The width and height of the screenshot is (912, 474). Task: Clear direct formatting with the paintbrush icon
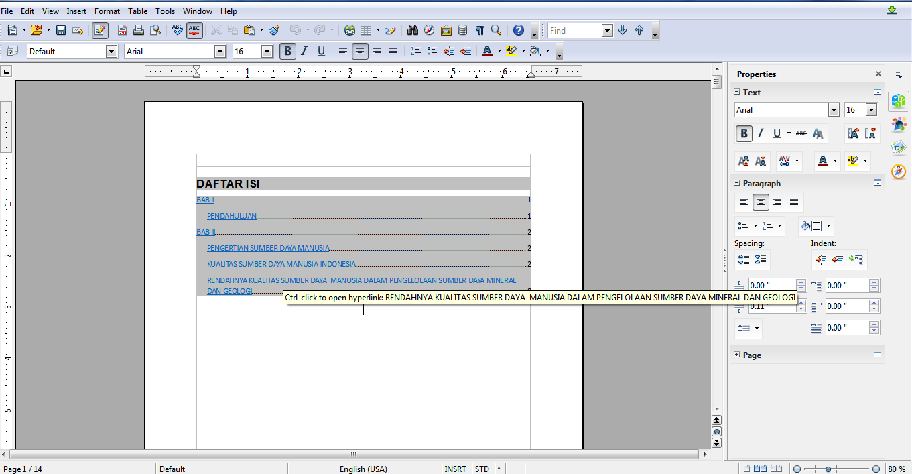tap(273, 30)
